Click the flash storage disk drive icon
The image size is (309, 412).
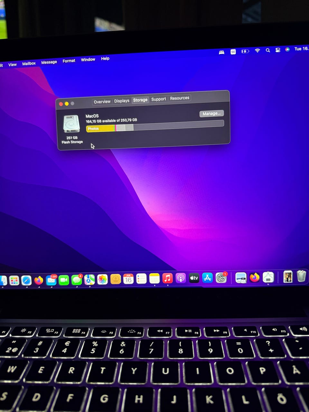71,124
